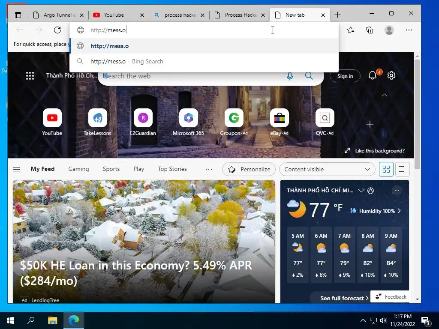The image size is (439, 329).
Task: Select the Gaming feed category
Action: 78,169
